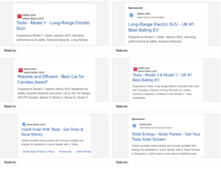The image size is (221, 172).
Task: Click globe icon in 'Install Solar With Tesla' ad
Action: (x=24, y=124)
